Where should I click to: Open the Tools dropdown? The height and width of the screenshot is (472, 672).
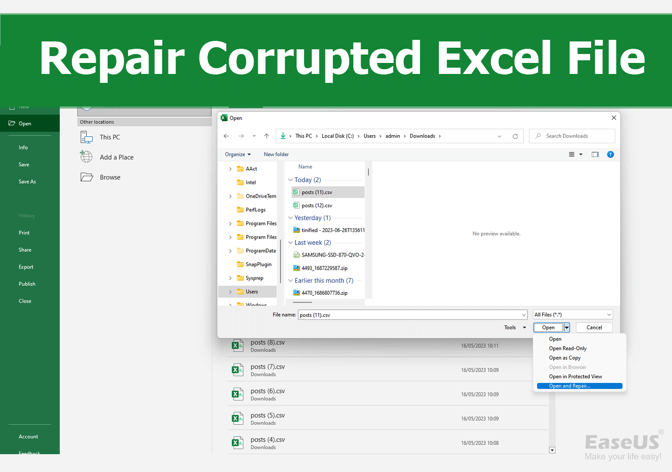(x=514, y=327)
